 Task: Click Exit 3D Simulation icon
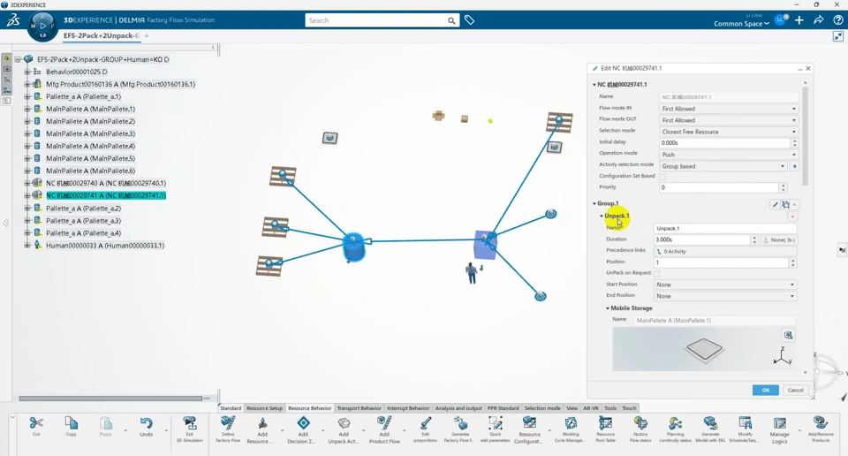point(189,423)
